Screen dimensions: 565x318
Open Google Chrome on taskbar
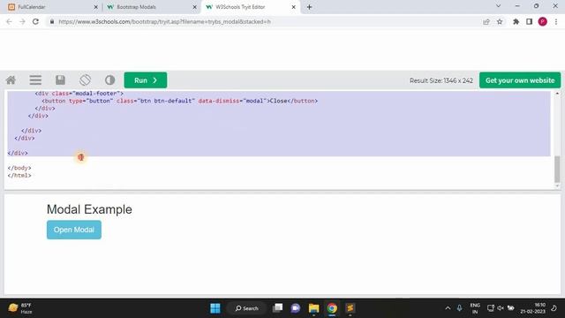[332, 308]
